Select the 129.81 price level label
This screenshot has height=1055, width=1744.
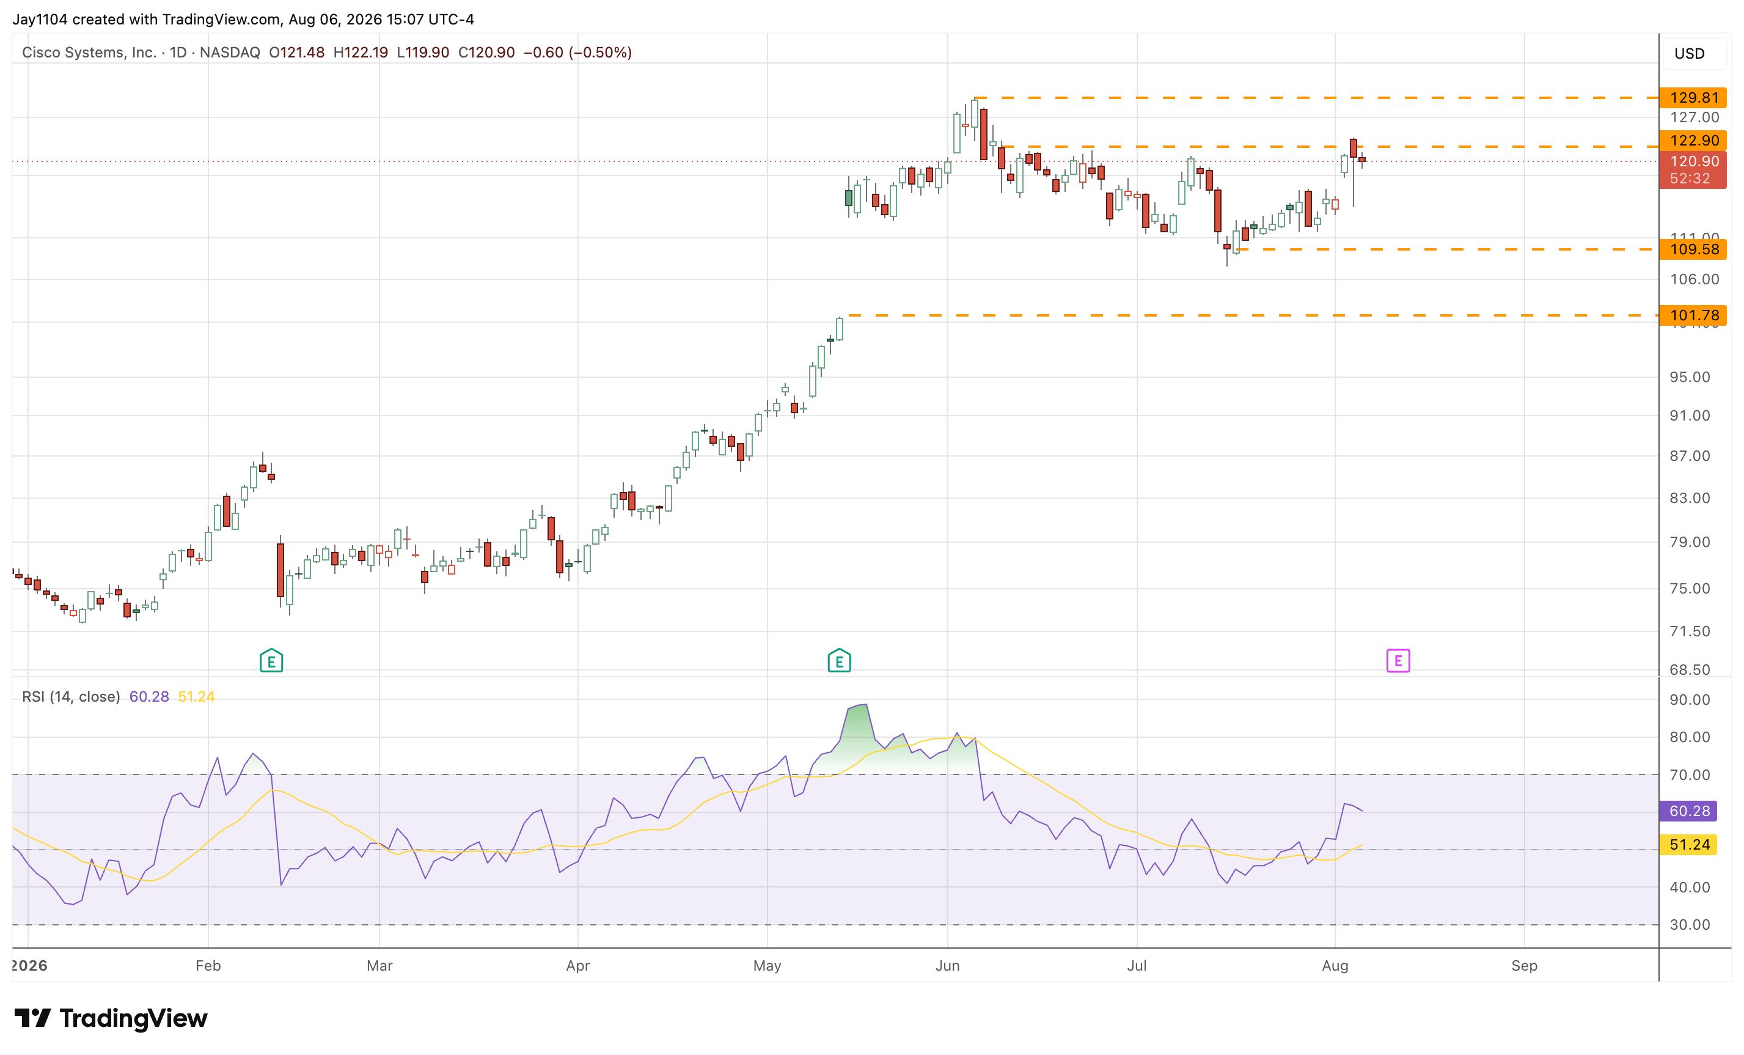pyautogui.click(x=1693, y=98)
